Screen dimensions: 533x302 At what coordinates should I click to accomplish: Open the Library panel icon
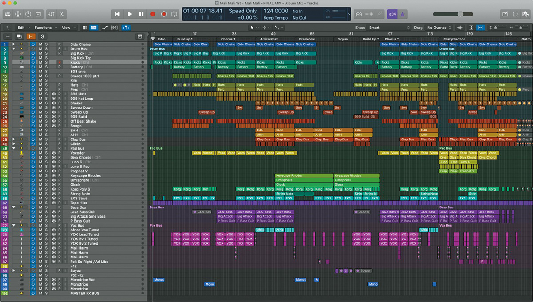click(8, 14)
